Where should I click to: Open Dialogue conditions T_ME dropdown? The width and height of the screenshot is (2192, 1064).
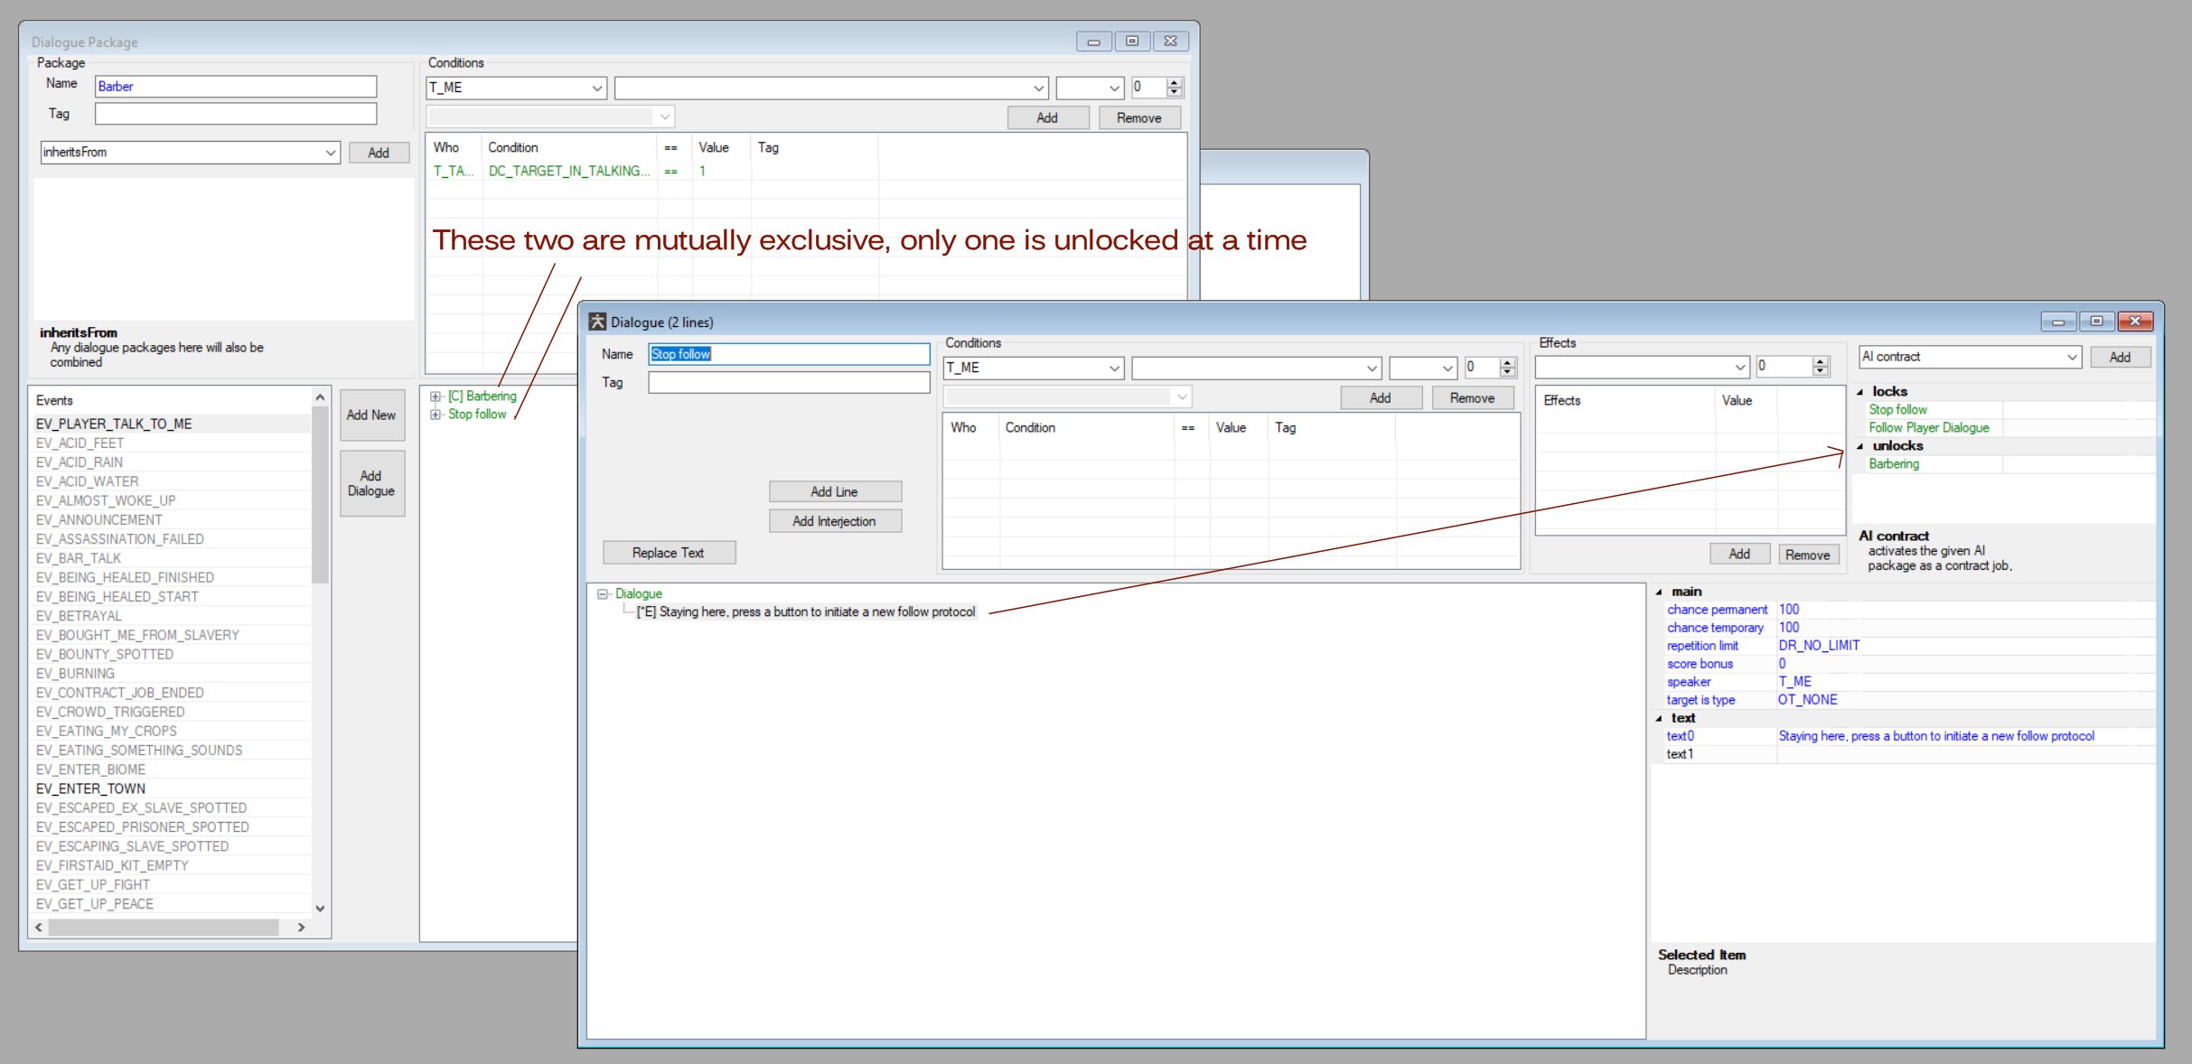tap(1113, 369)
